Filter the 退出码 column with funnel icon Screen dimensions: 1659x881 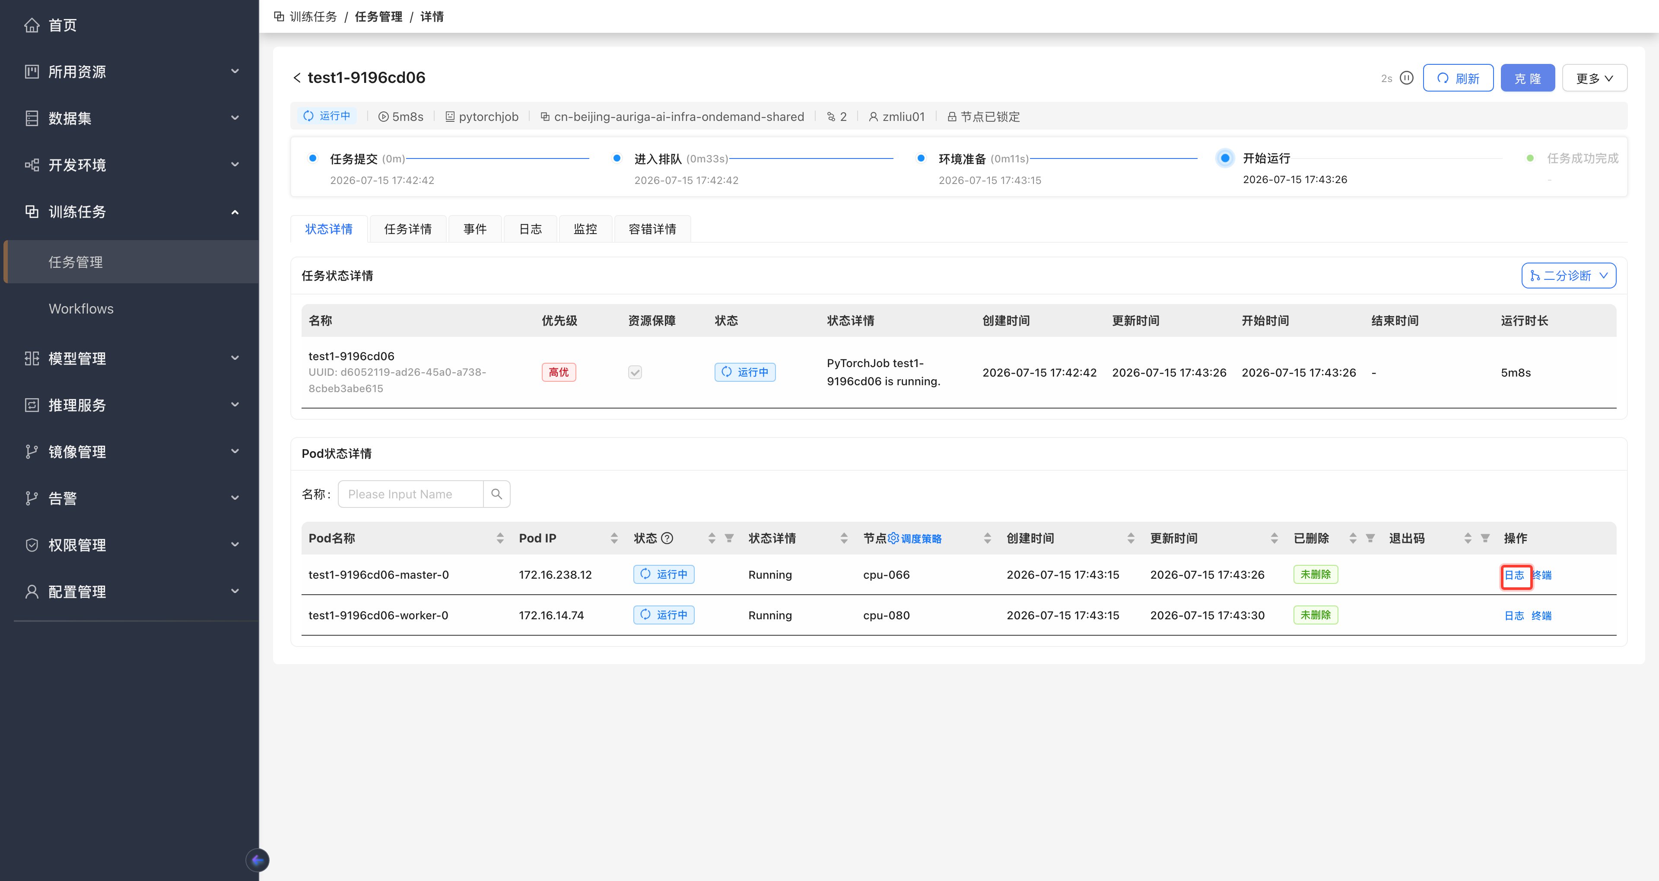coord(1485,538)
